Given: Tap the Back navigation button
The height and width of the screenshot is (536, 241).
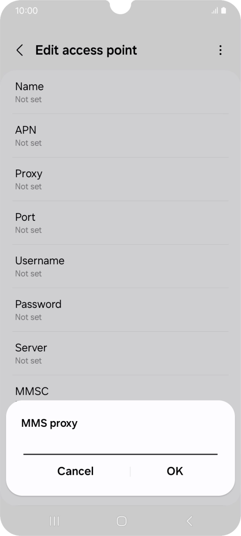Looking at the screenshot, I should point(189,521).
